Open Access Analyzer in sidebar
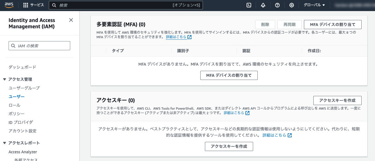This screenshot has height=161, width=375. [x=23, y=152]
